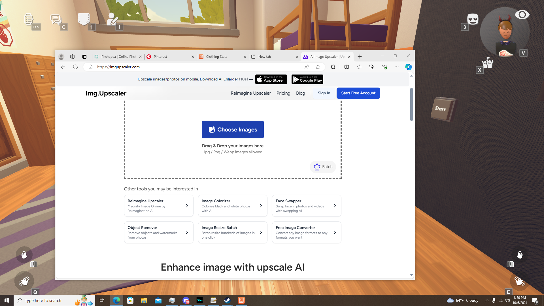Screen dimensions: 544x306
Task: Open the Steam taskbar icon
Action: 227,300
